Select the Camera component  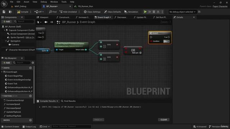pyautogui.click(x=15, y=44)
